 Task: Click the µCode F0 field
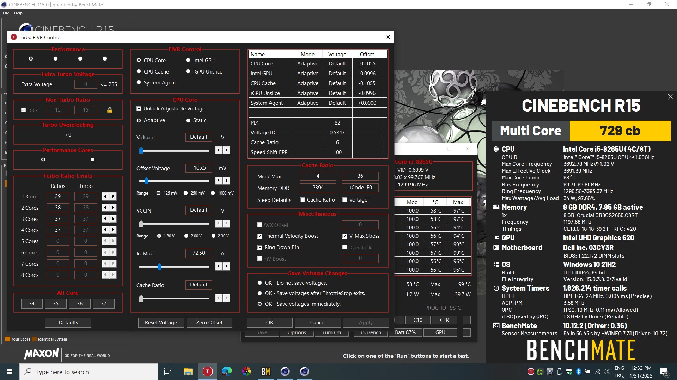tap(360, 188)
